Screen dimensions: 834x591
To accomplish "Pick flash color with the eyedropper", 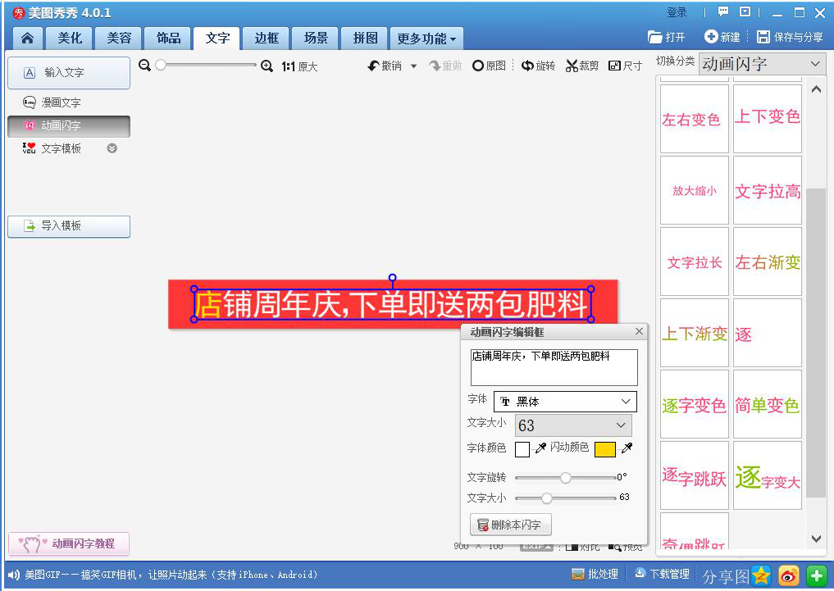I will [x=627, y=448].
